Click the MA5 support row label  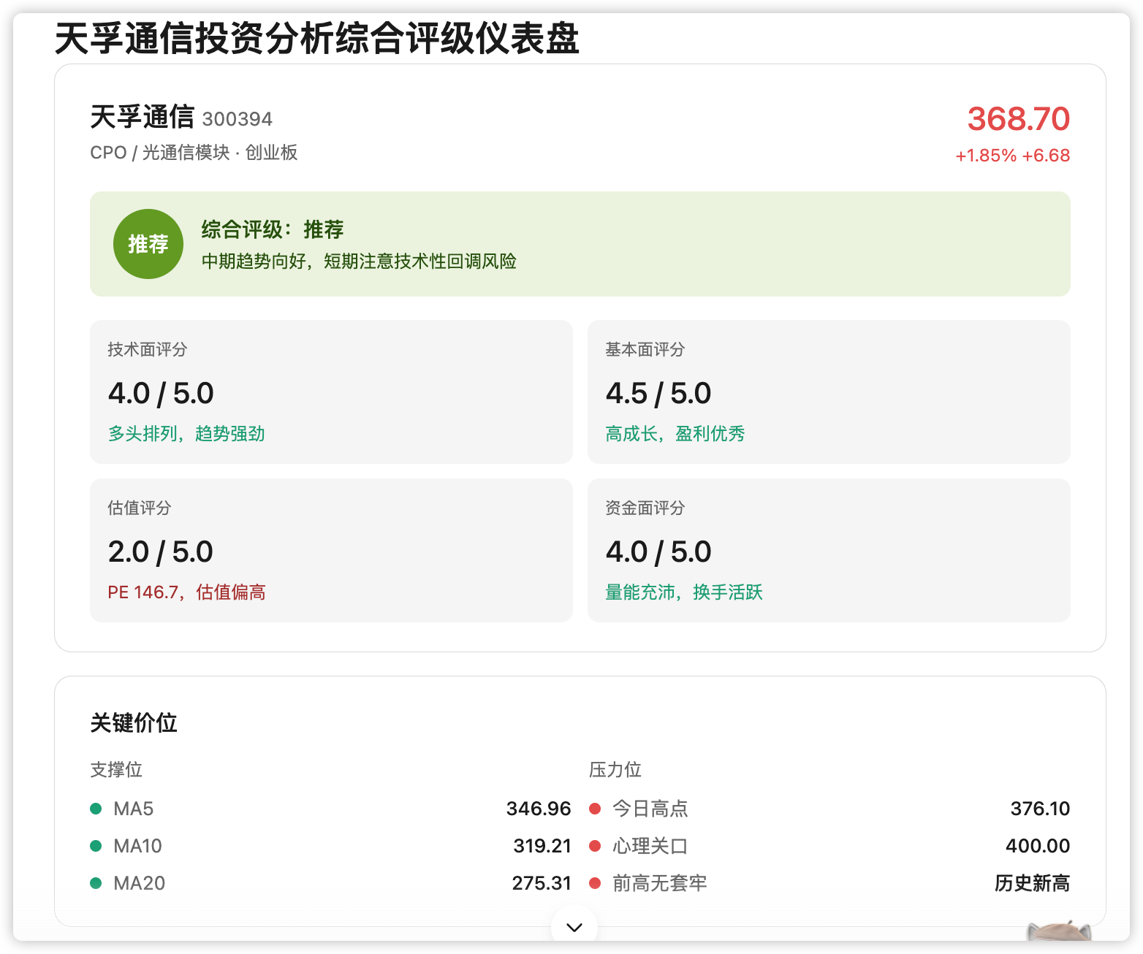click(134, 809)
